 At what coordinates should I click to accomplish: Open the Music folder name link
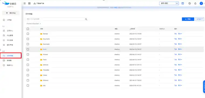click(x=45, y=49)
